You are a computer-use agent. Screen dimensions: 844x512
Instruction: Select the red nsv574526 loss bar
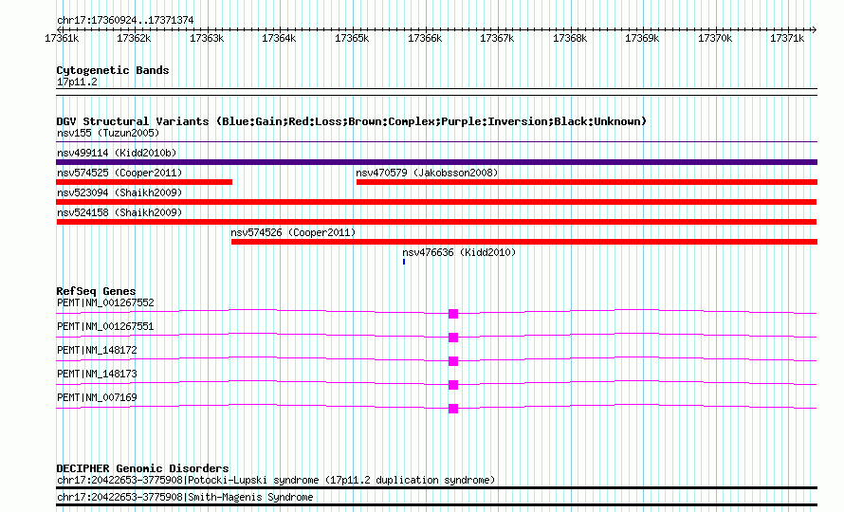pyautogui.click(x=524, y=242)
